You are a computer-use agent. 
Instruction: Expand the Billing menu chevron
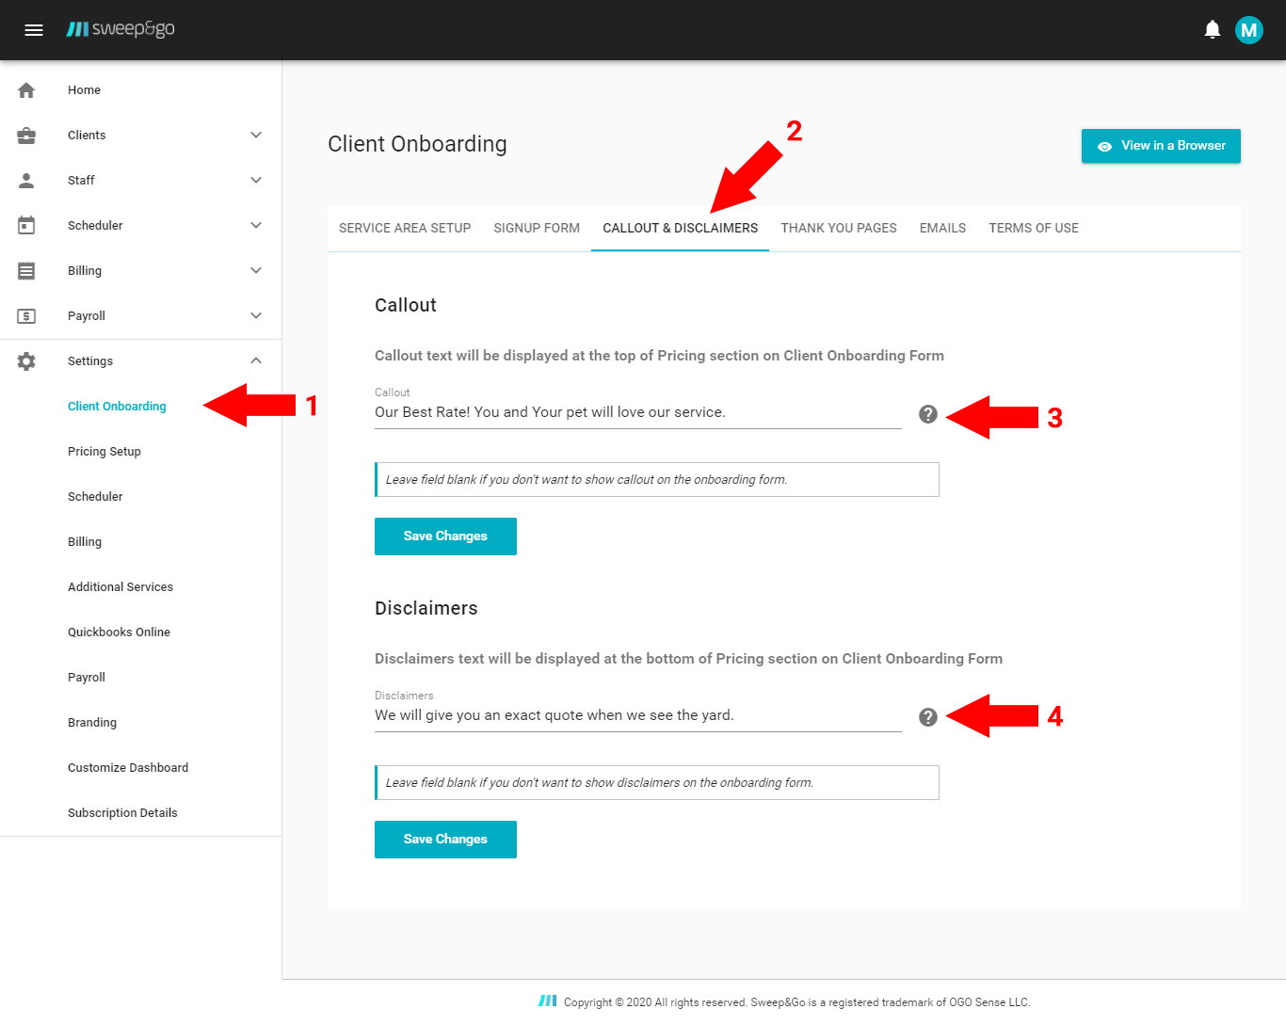point(256,271)
